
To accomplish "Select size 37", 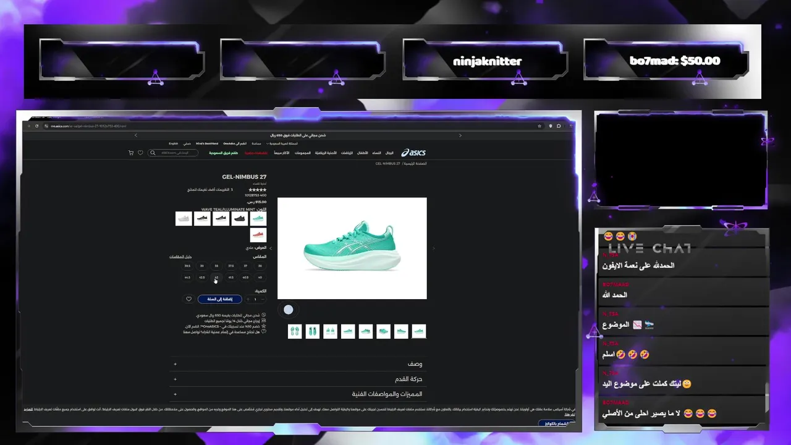I will pyautogui.click(x=245, y=266).
